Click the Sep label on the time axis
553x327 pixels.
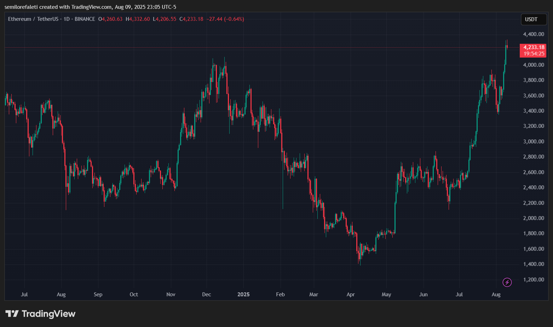point(98,295)
